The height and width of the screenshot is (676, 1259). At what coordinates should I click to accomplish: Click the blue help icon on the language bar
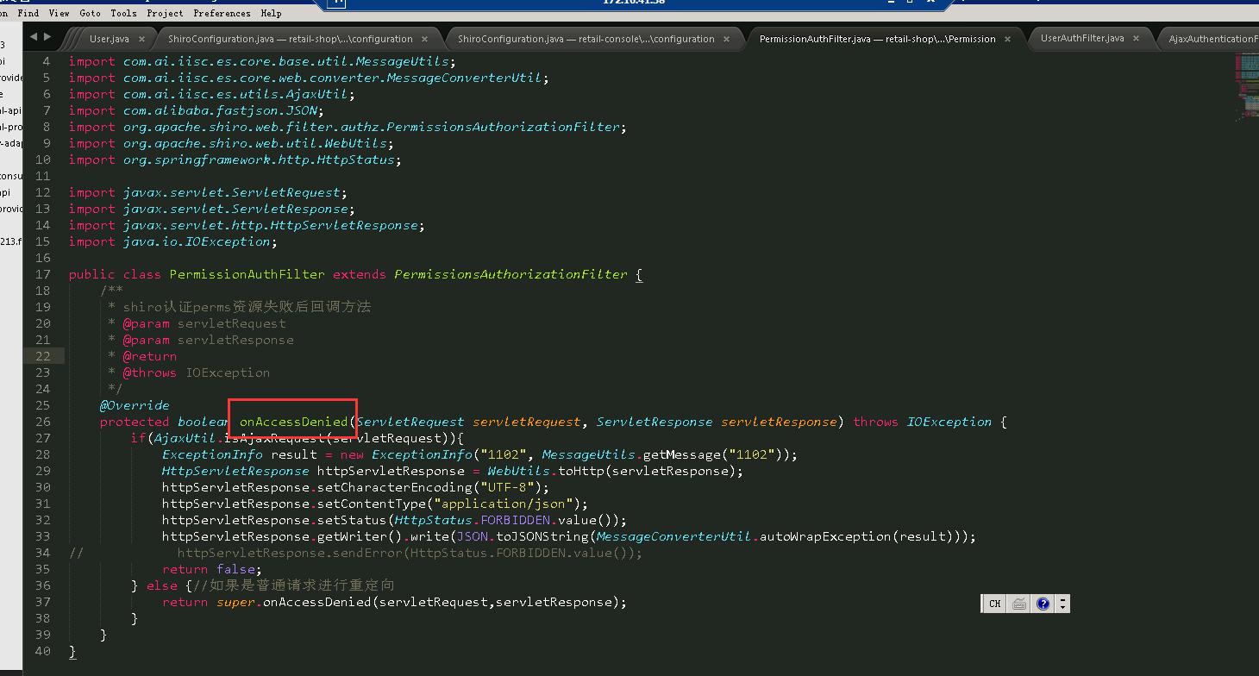[x=1043, y=604]
